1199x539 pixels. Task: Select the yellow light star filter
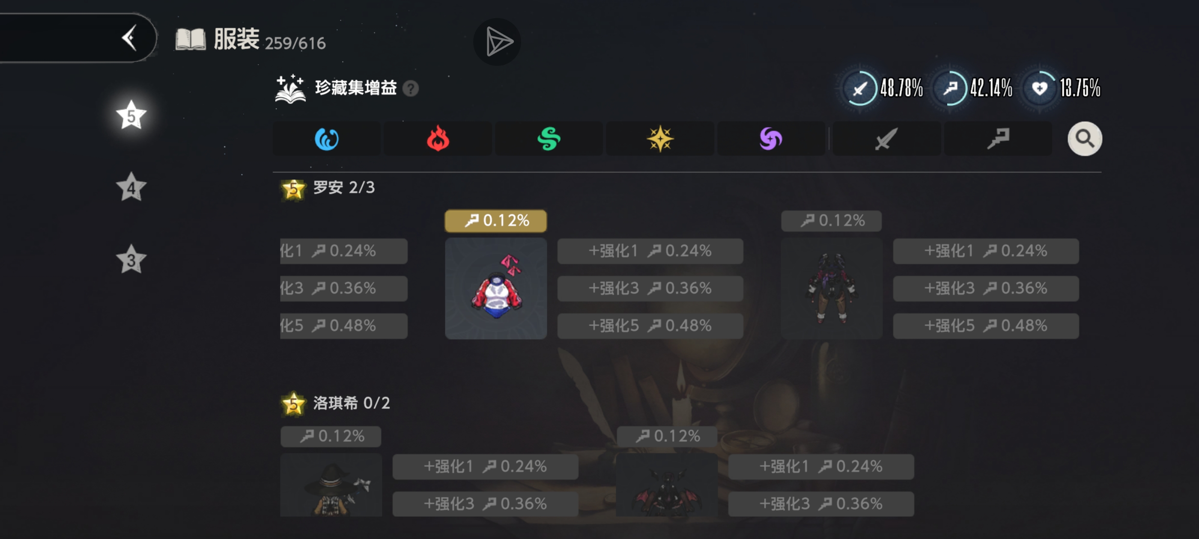click(x=660, y=139)
